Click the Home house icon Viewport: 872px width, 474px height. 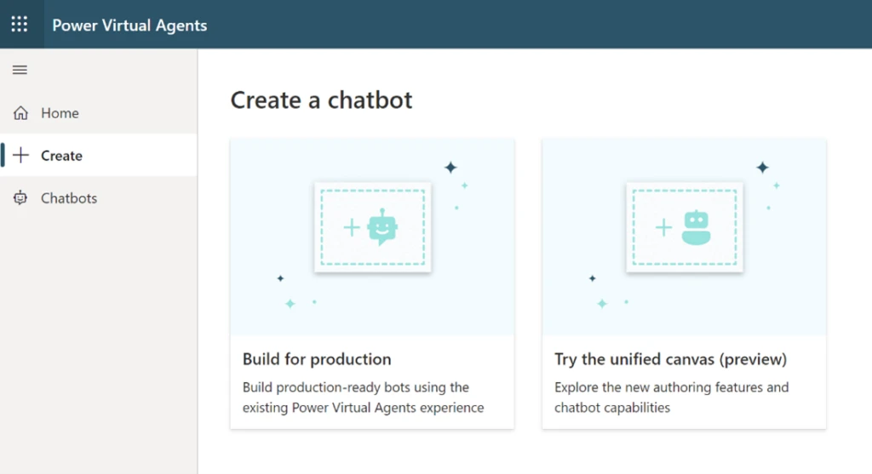pos(20,113)
